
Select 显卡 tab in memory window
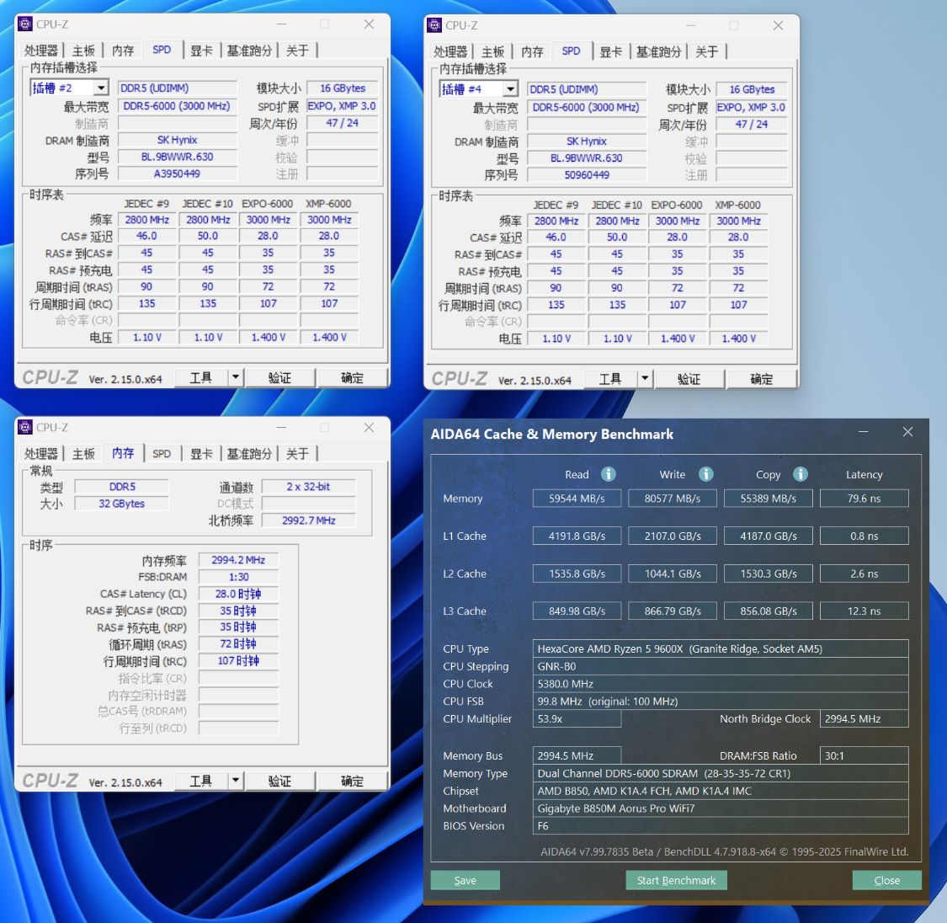(201, 454)
